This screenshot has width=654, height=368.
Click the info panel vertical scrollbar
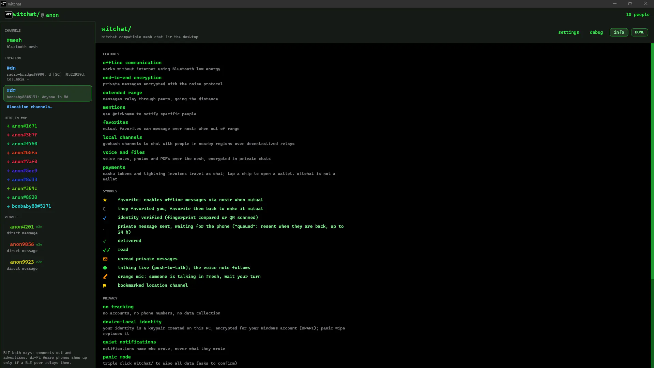point(652,161)
